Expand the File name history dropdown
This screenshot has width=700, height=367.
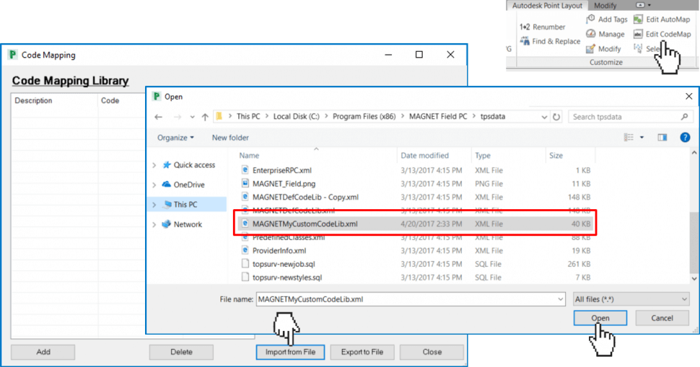tap(560, 299)
